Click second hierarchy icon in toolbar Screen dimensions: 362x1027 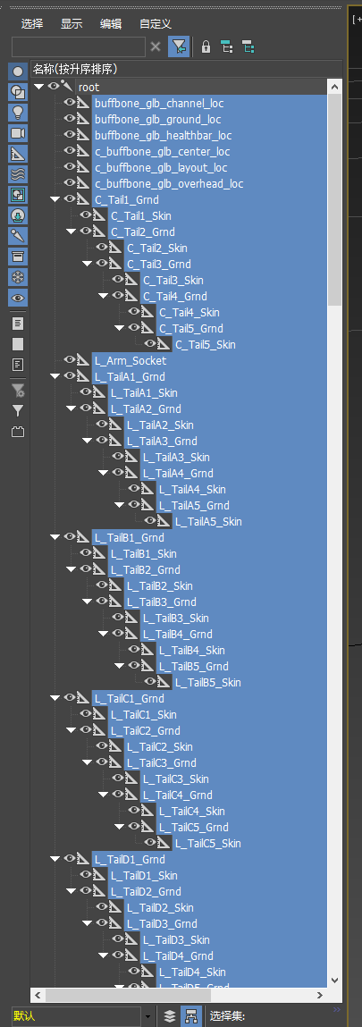click(x=248, y=46)
